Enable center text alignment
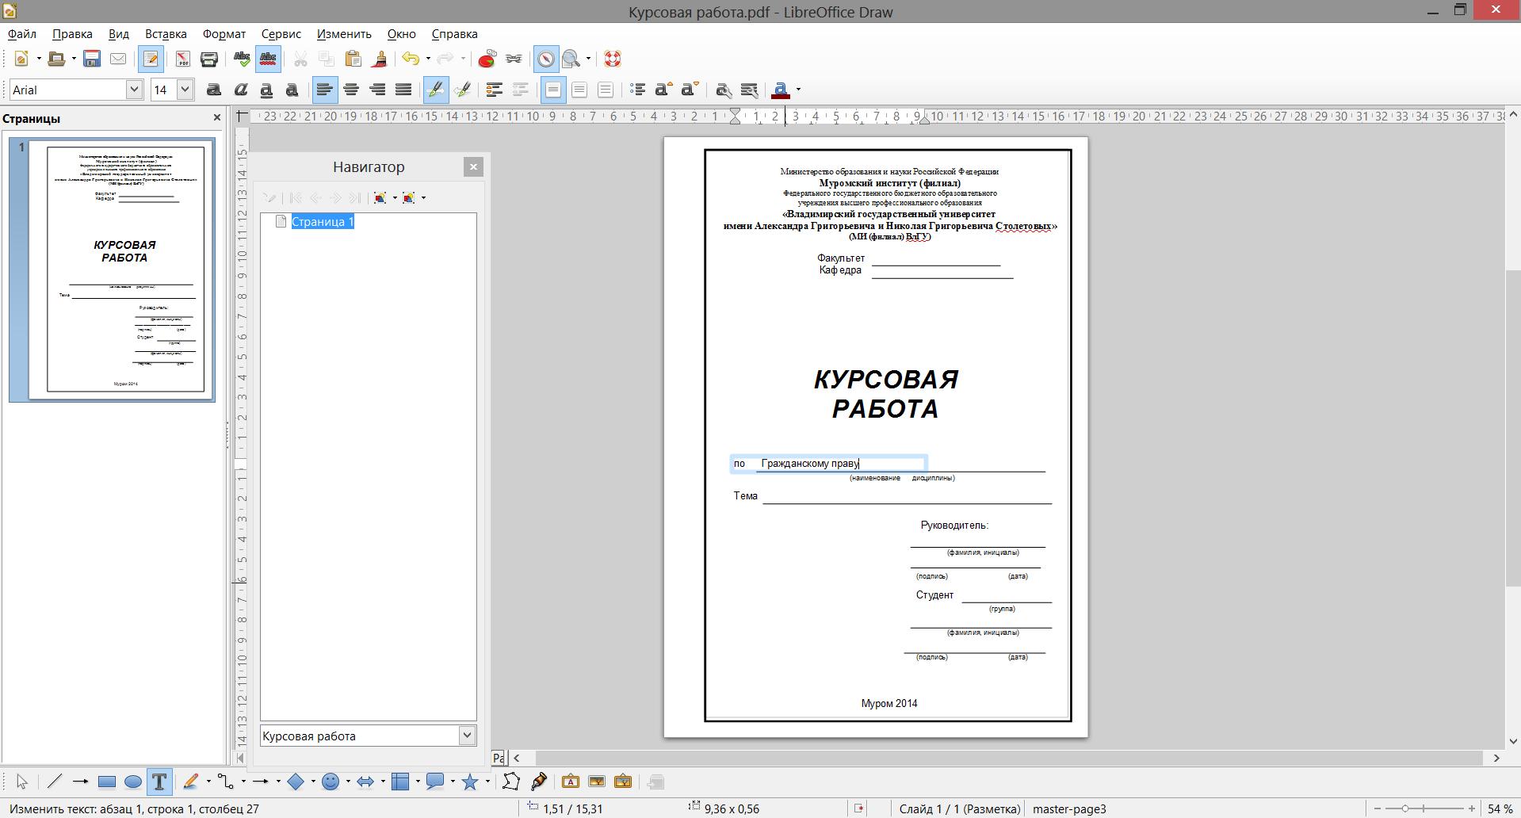This screenshot has height=818, width=1521. click(350, 90)
